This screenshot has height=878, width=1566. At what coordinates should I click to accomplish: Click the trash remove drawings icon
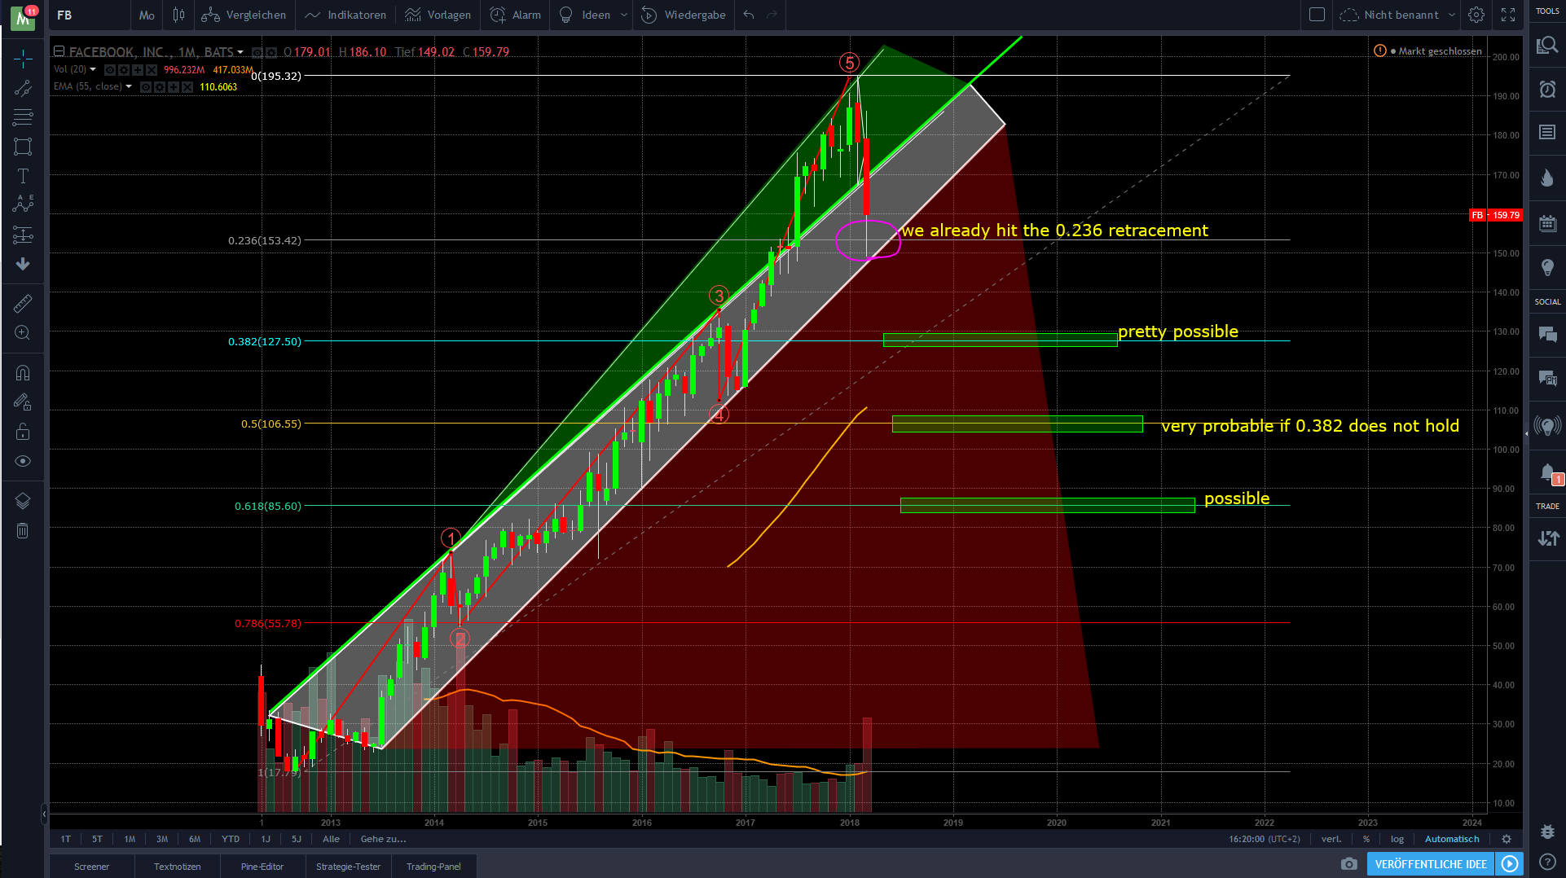23,531
